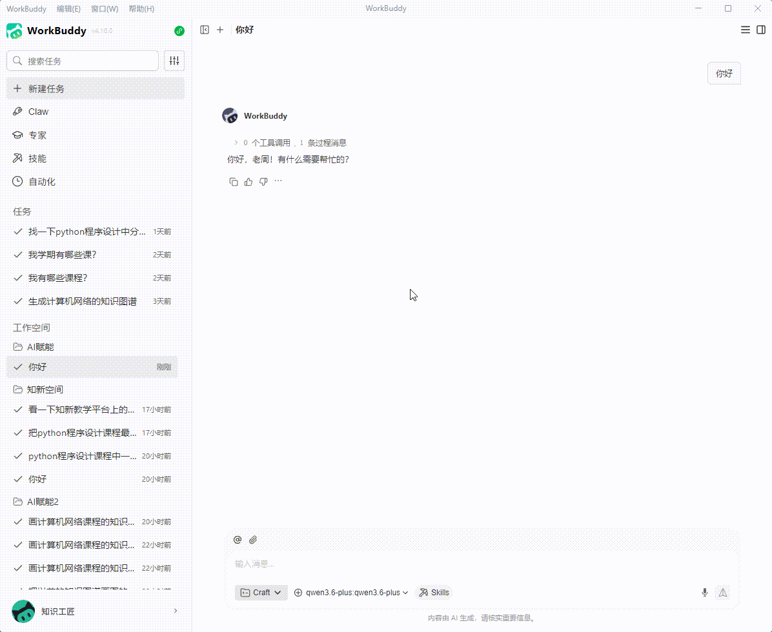Click the Skills button in input bar
Screen dimensions: 772x632
[x=433, y=592]
